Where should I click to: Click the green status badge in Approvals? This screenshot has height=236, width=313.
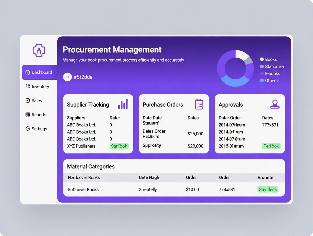pyautogui.click(x=271, y=146)
